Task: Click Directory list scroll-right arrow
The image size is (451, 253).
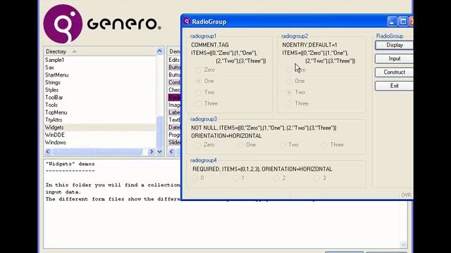Action: click(152, 152)
